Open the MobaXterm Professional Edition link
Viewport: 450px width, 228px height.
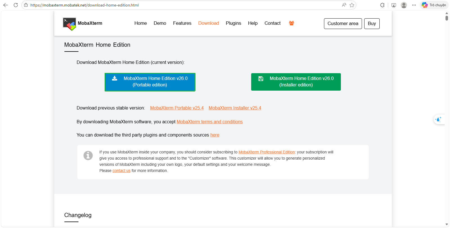pos(267,152)
